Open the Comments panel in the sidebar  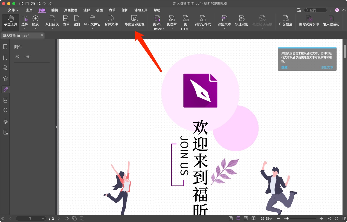5,68
